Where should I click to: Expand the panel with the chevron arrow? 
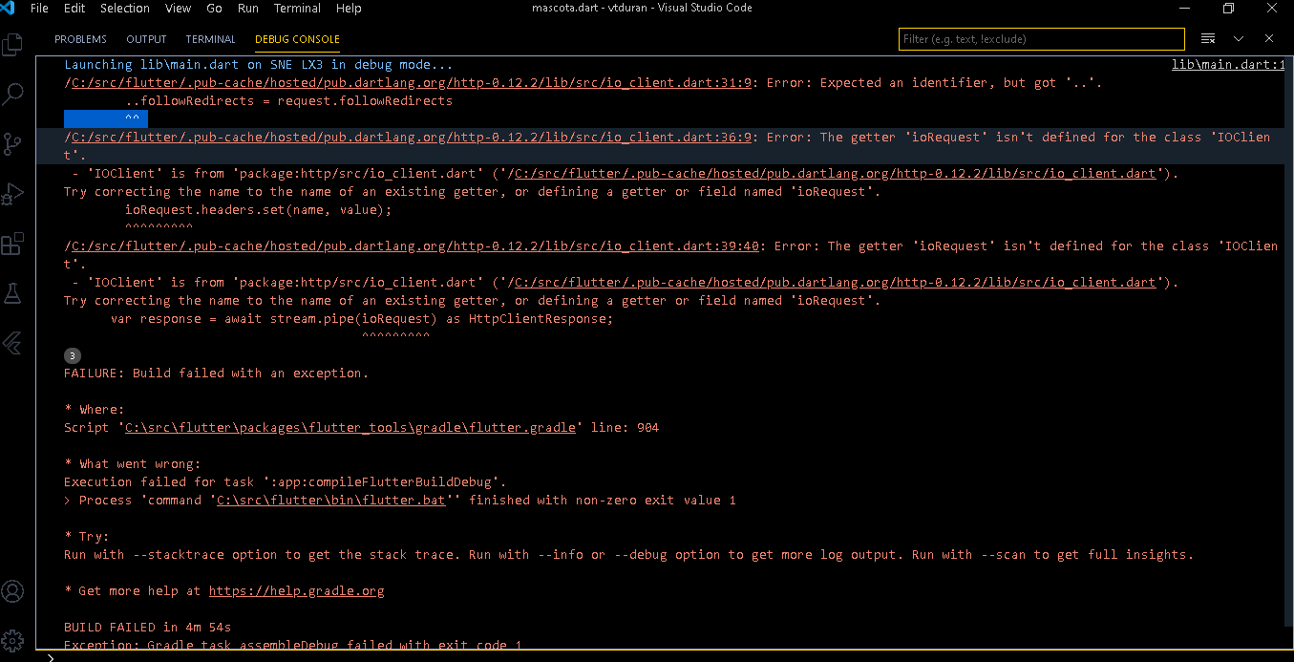[1237, 38]
